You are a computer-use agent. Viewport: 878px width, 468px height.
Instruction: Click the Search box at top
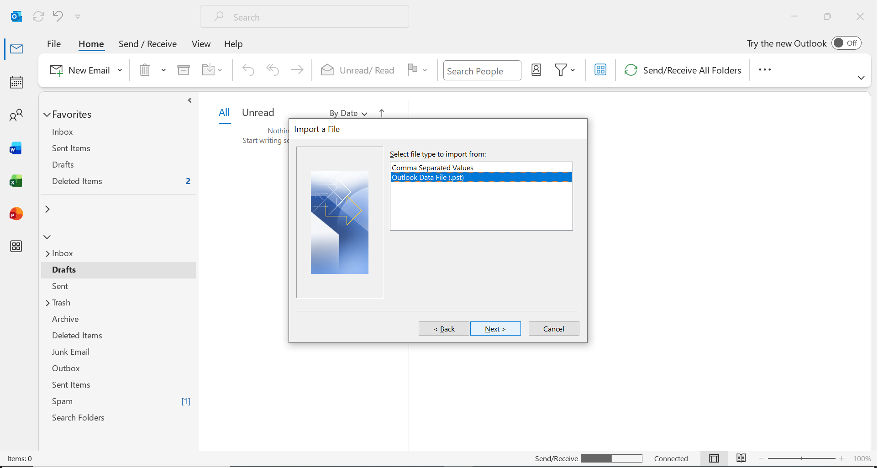pyautogui.click(x=305, y=17)
